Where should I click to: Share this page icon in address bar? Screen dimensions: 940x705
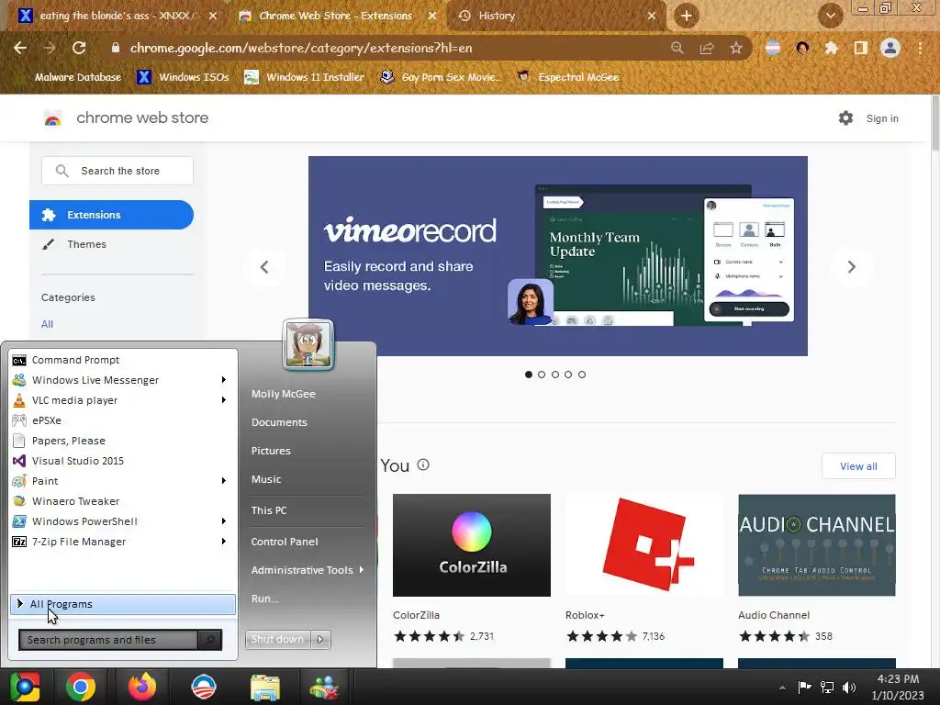(707, 48)
